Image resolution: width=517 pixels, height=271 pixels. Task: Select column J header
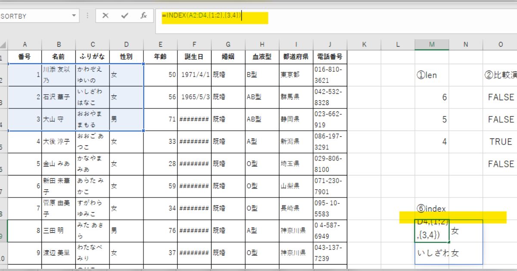pos(330,45)
